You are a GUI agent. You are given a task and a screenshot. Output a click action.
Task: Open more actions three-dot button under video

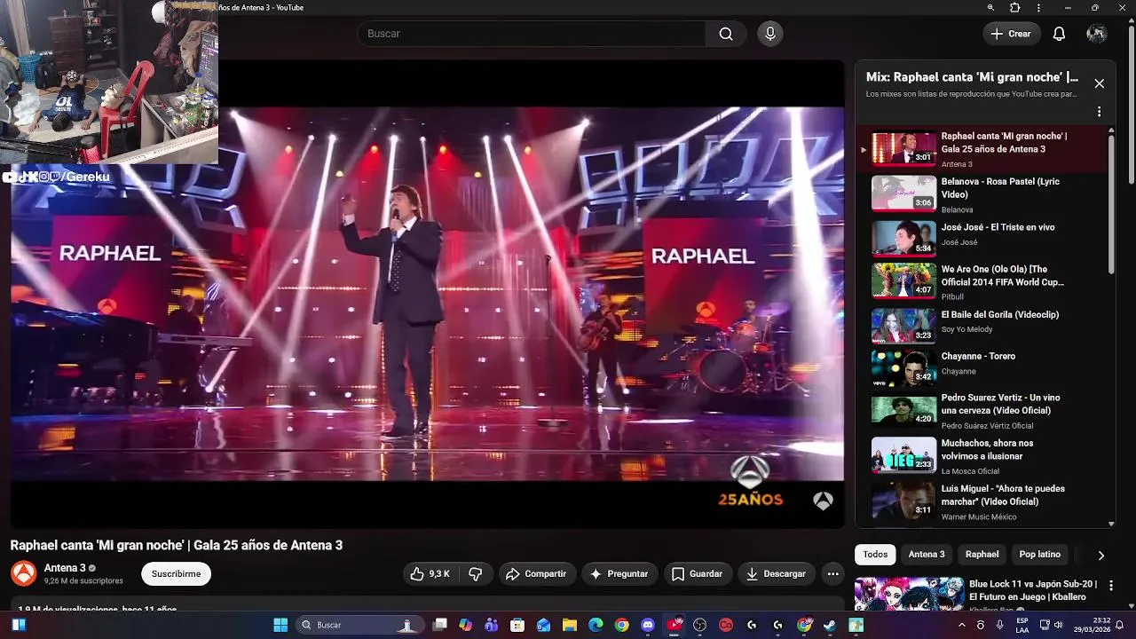(x=832, y=574)
